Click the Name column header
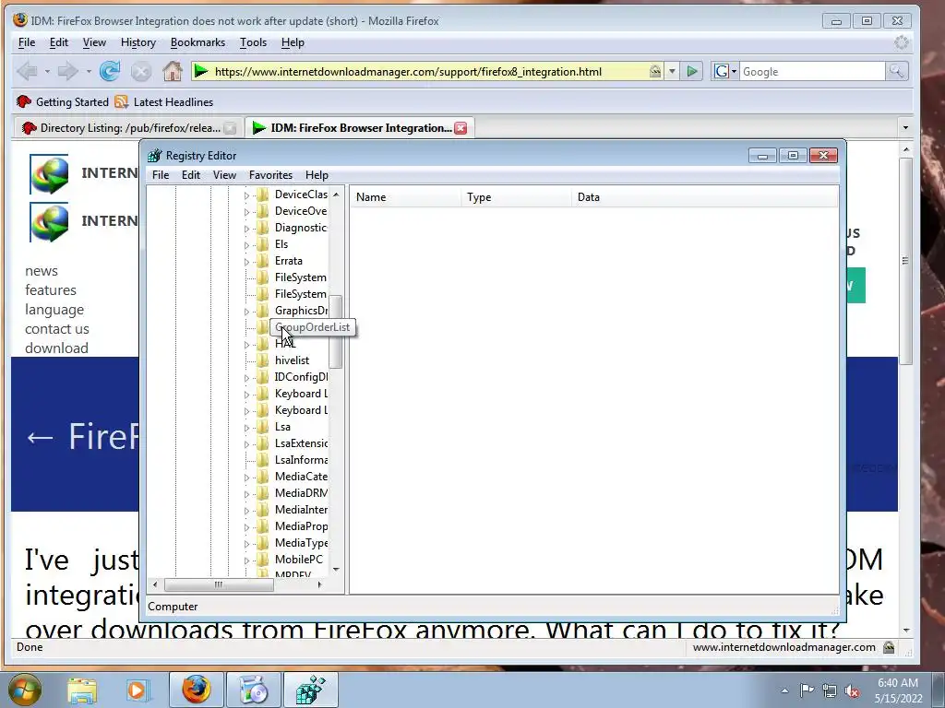 [405, 197]
